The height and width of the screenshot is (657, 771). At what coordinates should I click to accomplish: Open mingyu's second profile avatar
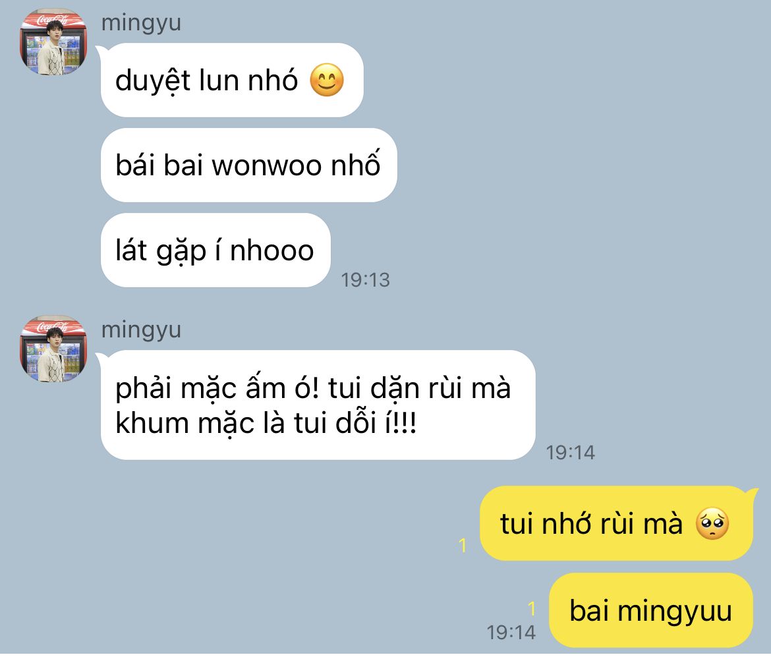(53, 350)
